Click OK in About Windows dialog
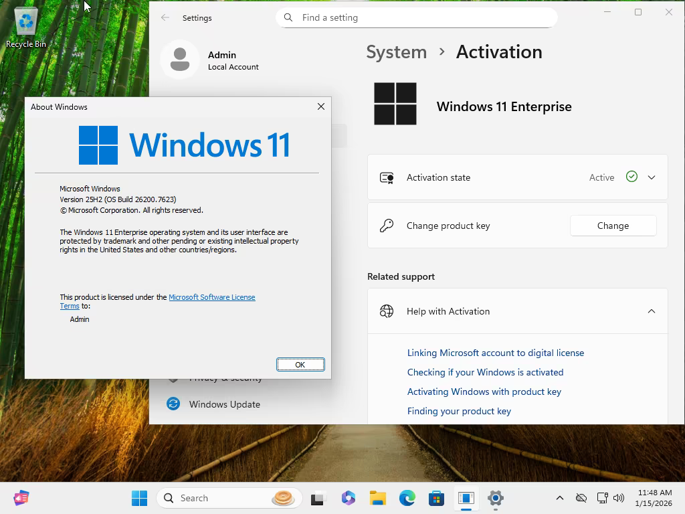 point(300,365)
